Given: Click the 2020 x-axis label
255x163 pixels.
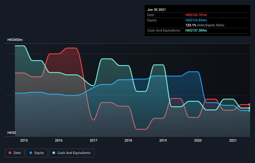Looking at the screenshot, I should click(198, 140).
